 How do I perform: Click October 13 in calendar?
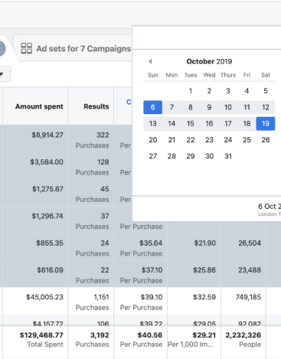152,123
